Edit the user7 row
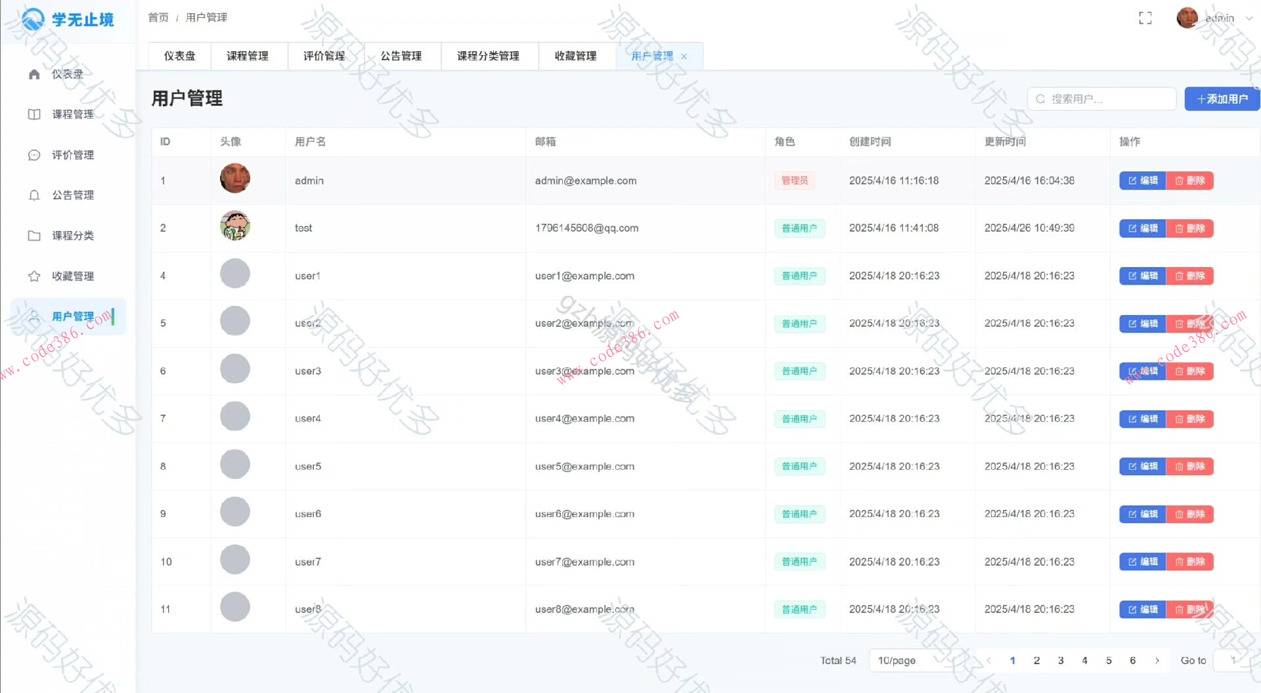This screenshot has width=1261, height=693. tap(1143, 562)
